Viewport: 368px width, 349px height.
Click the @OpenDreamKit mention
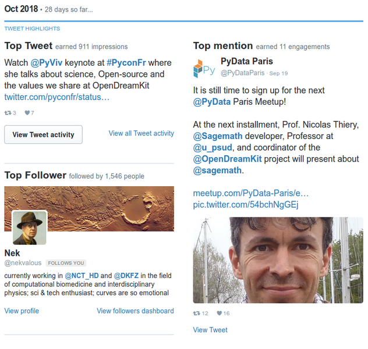(228, 159)
